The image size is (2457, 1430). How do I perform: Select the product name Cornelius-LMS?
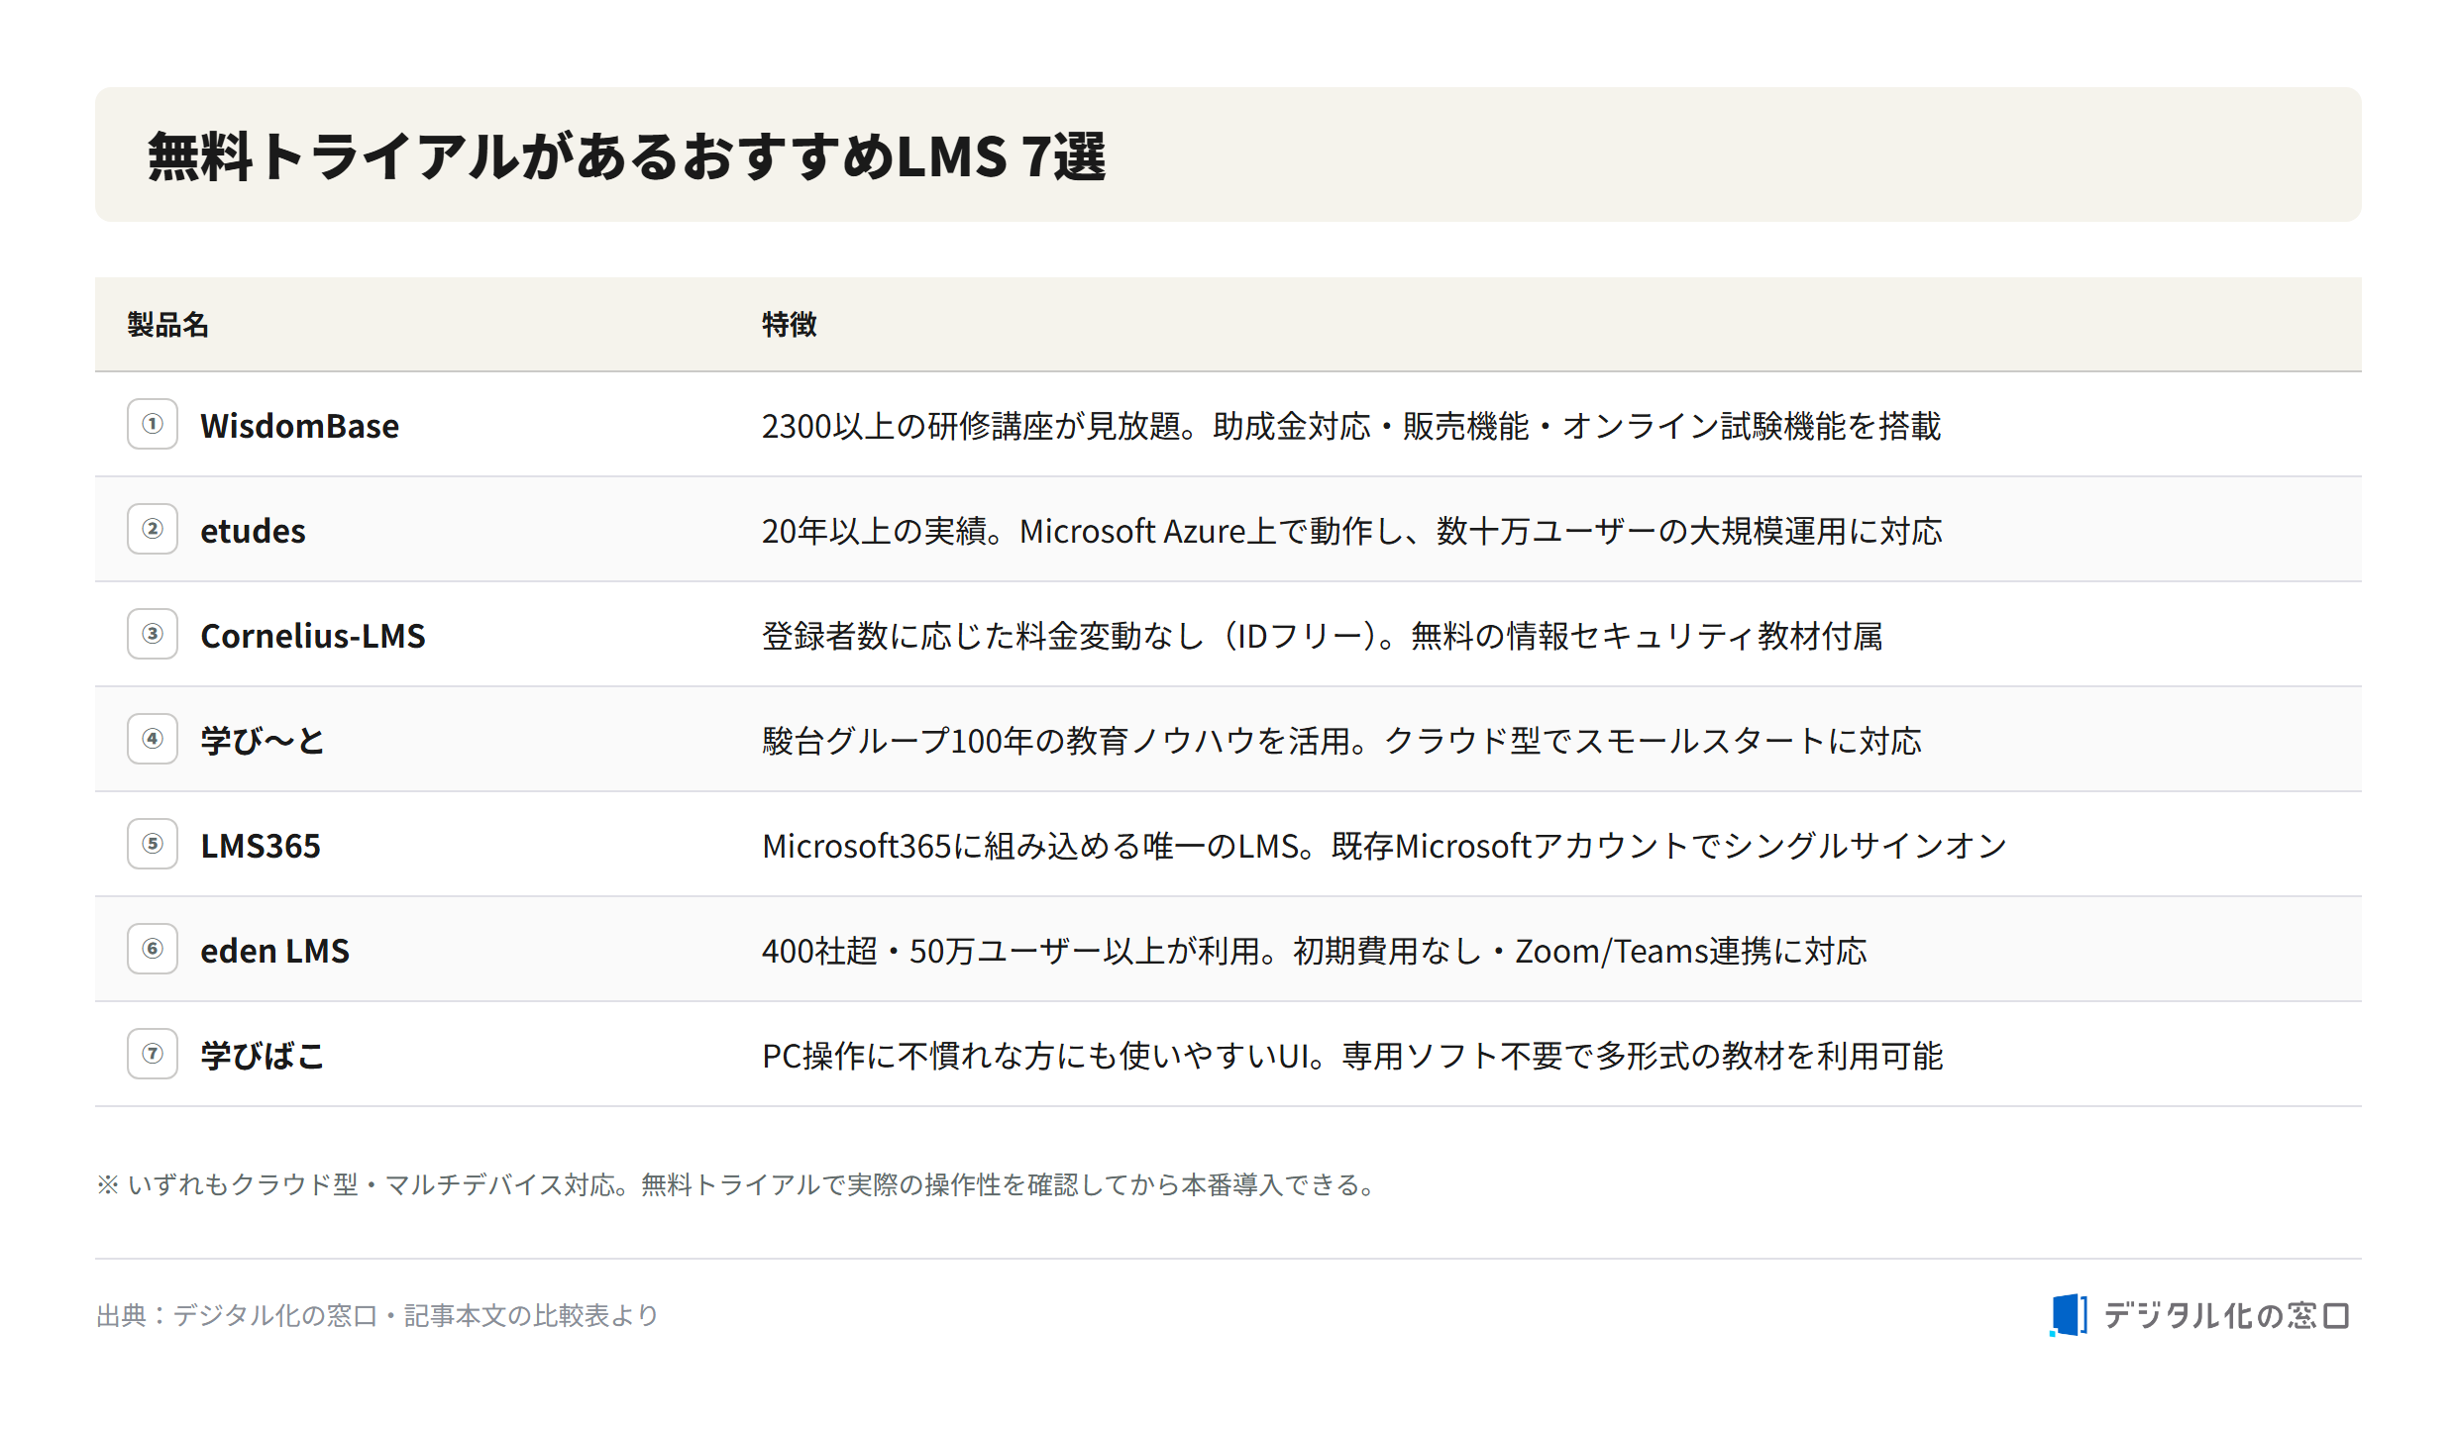[313, 636]
